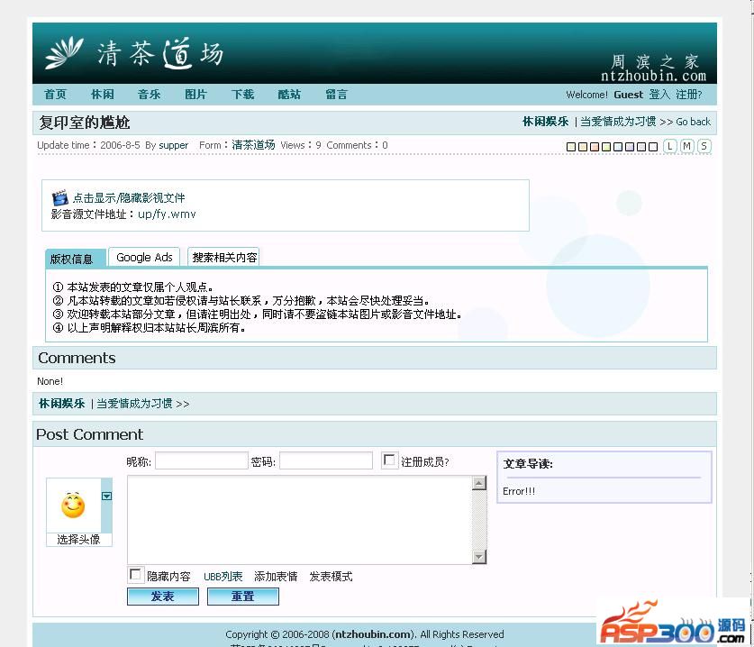Select large font size L icon

click(x=669, y=146)
